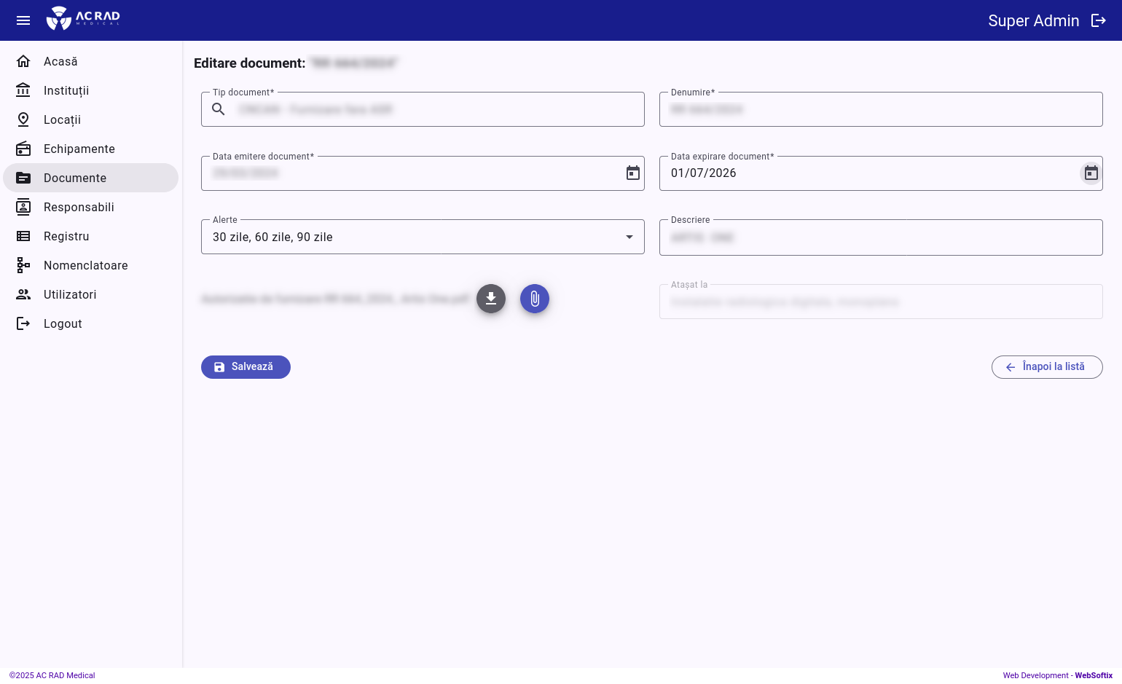Click the Denumire text field
Viewport: 1122px width, 684px height.
[880, 110]
